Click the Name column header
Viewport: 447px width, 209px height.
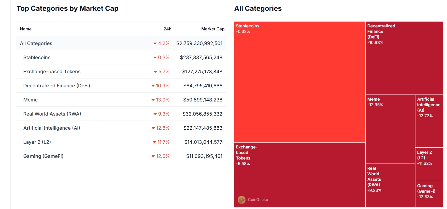(x=26, y=29)
